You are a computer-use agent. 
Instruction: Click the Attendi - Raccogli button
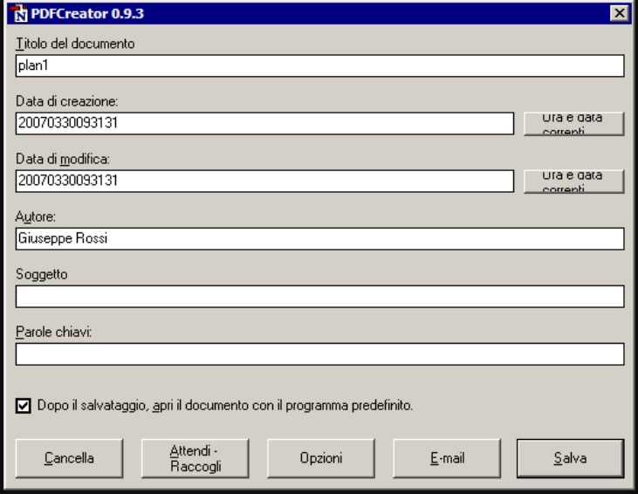click(x=196, y=458)
